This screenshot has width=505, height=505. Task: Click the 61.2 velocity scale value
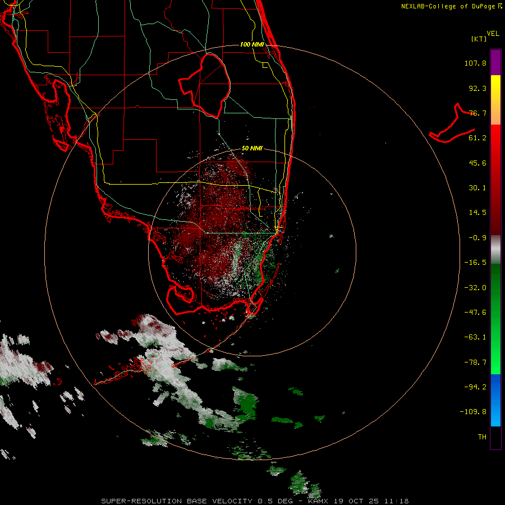click(478, 138)
